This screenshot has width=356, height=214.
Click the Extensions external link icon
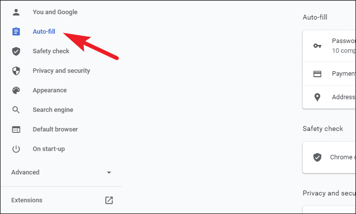[x=109, y=200]
